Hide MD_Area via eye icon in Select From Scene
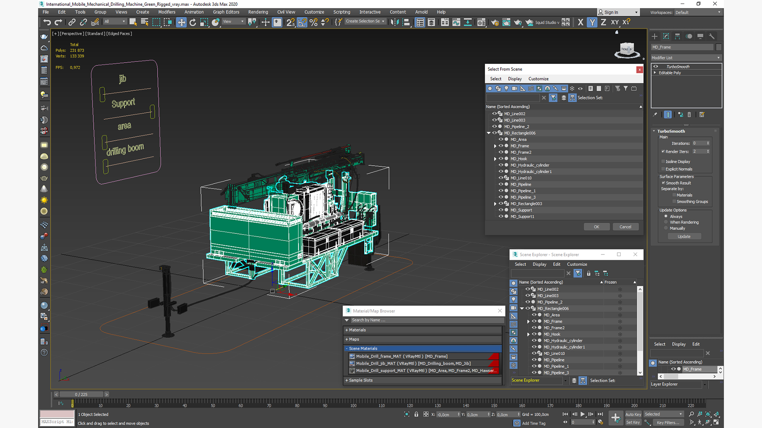The image size is (762, 428). [501, 139]
